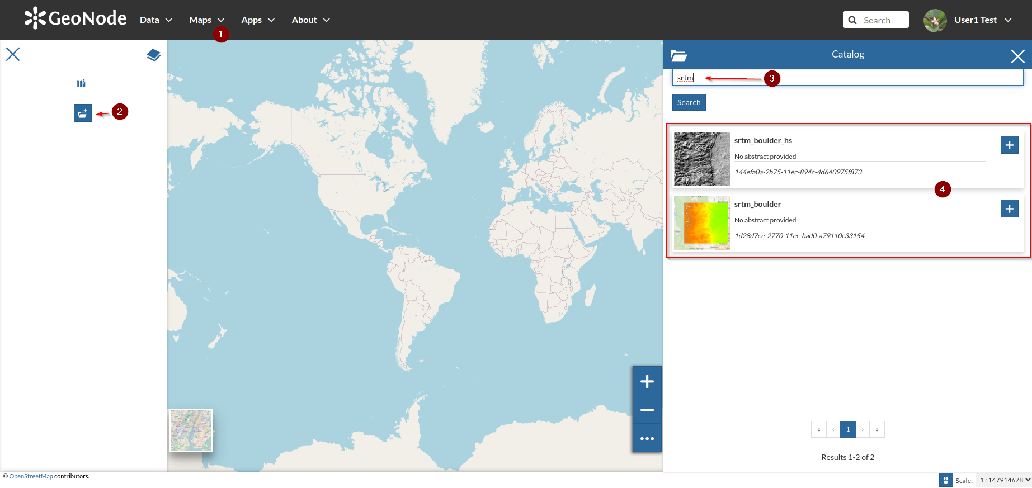Go to last page of results

click(x=877, y=429)
